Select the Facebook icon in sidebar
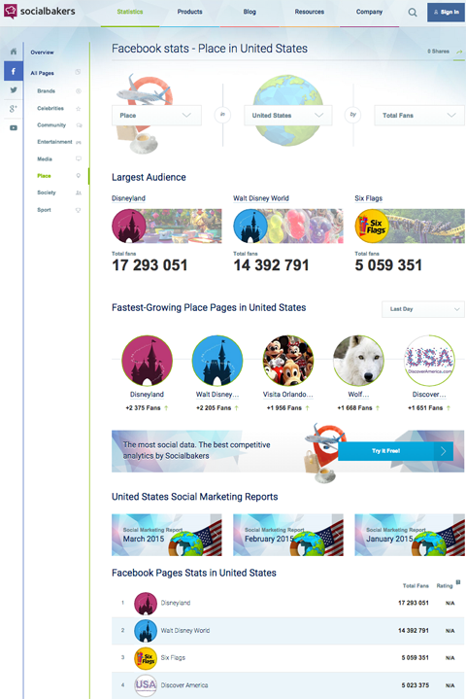 pyautogui.click(x=14, y=71)
